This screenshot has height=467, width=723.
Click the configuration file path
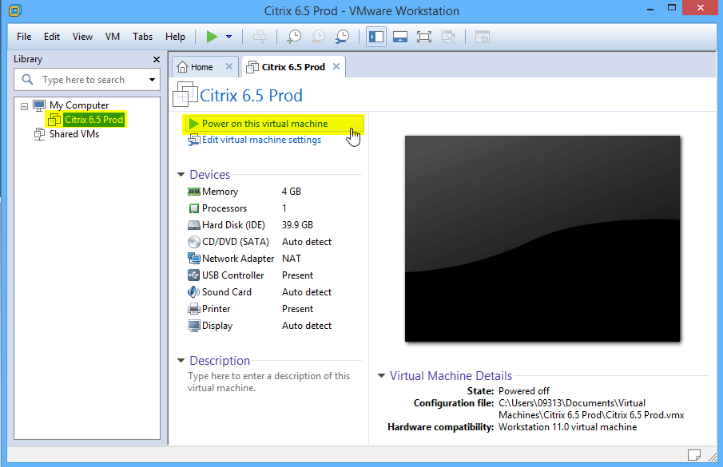pos(591,409)
